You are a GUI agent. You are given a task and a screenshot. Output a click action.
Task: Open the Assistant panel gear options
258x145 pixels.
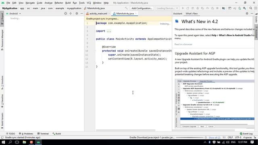coord(247,13)
